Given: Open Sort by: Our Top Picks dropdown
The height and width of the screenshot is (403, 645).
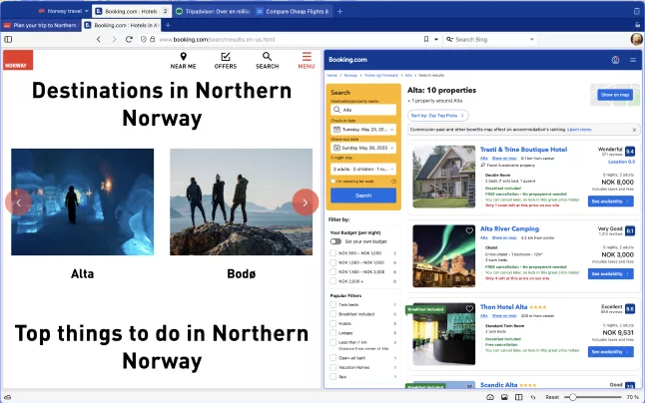Looking at the screenshot, I should [438, 116].
